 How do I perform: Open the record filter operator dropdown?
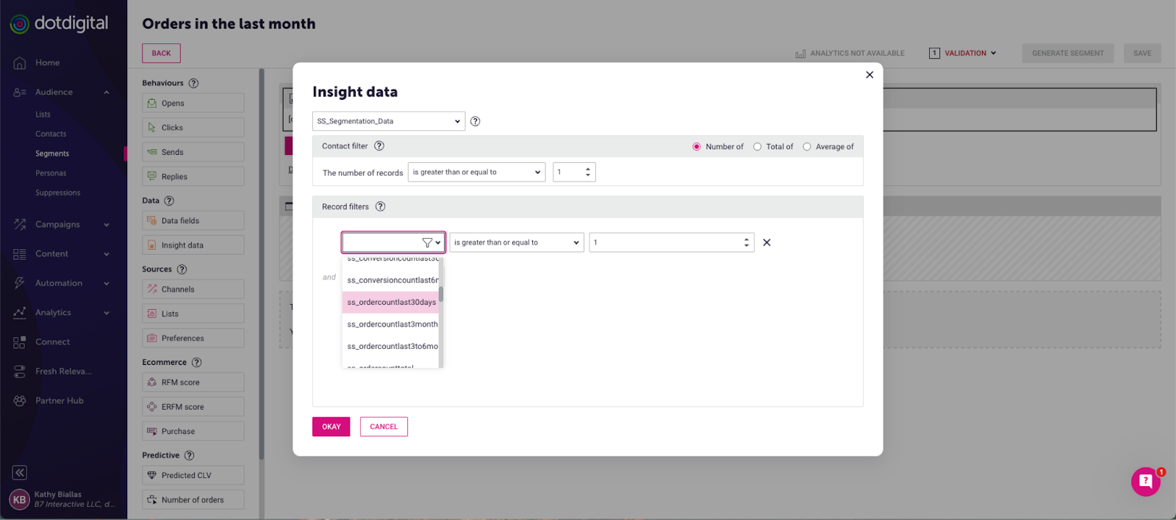click(516, 242)
